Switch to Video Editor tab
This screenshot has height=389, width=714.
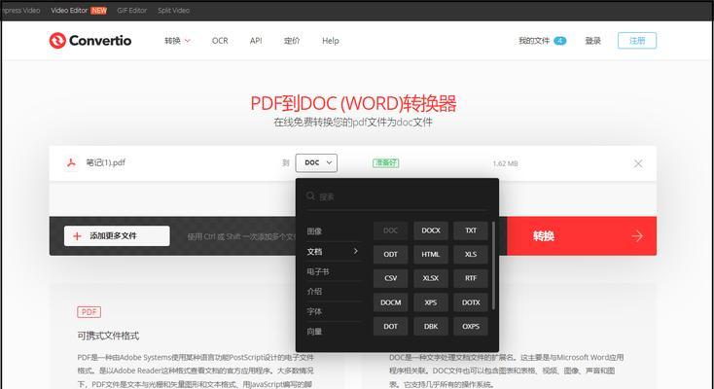(x=69, y=10)
